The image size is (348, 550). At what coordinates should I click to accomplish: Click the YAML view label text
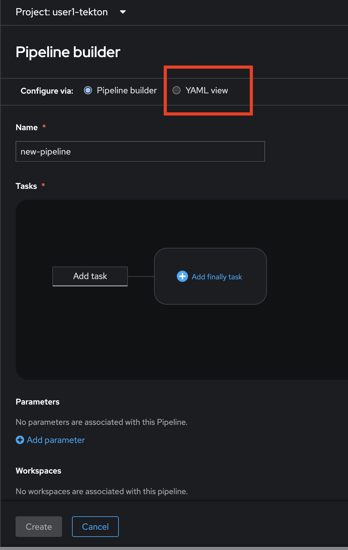pyautogui.click(x=207, y=90)
